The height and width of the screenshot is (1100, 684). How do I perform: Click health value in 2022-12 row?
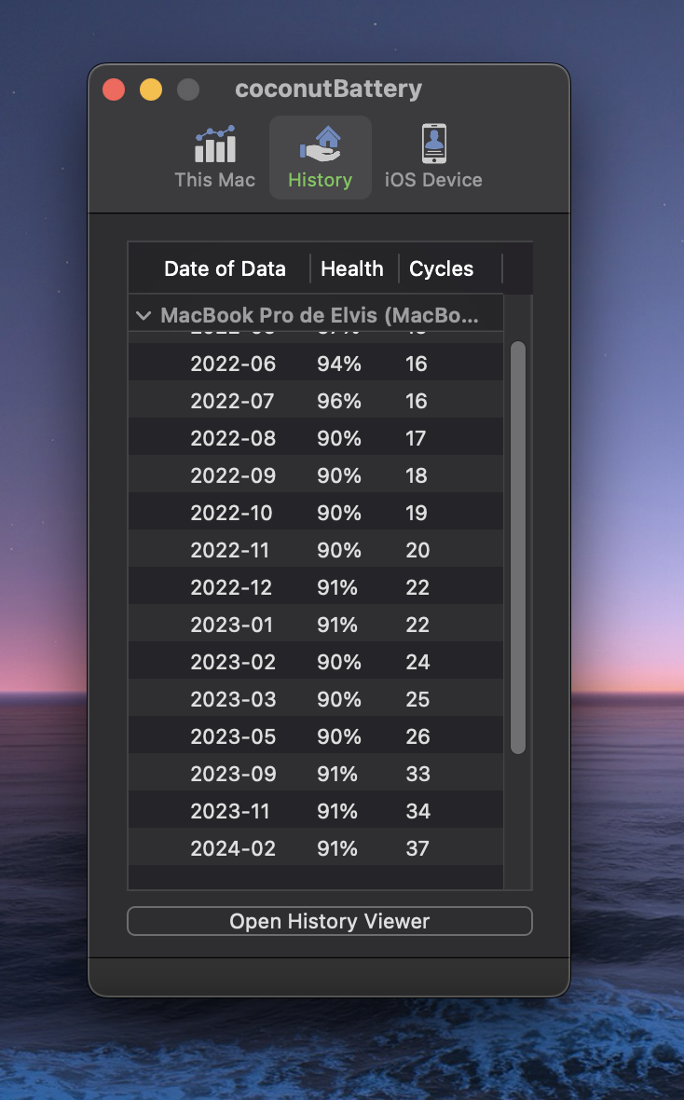coord(336,587)
